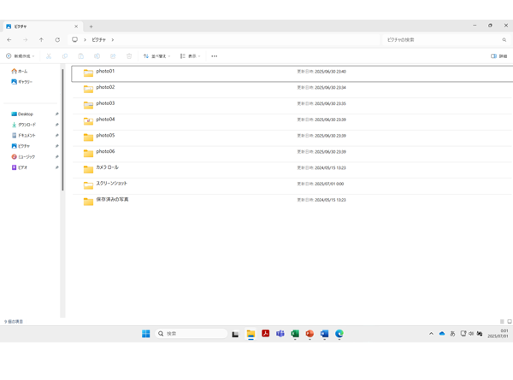
Task: Open the Acrobat icon on taskbar
Action: pos(266,334)
